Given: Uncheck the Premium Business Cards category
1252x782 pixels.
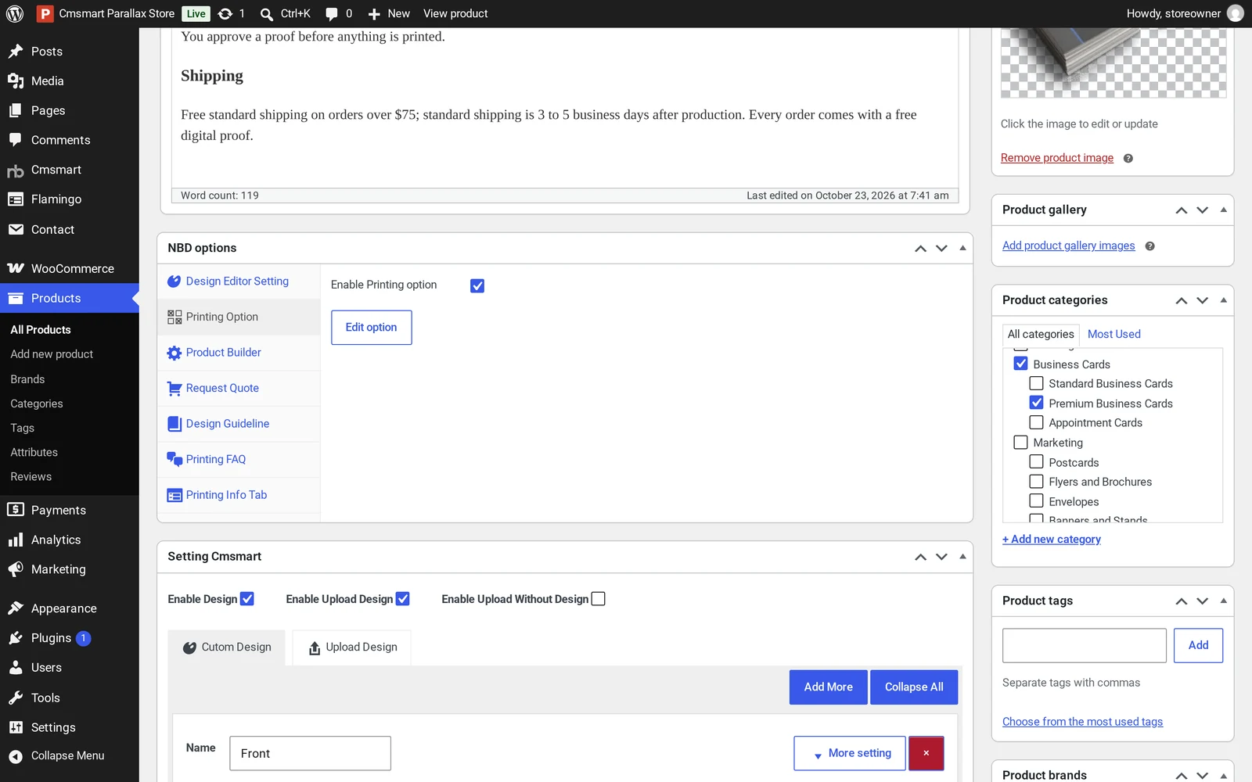Looking at the screenshot, I should 1036,403.
